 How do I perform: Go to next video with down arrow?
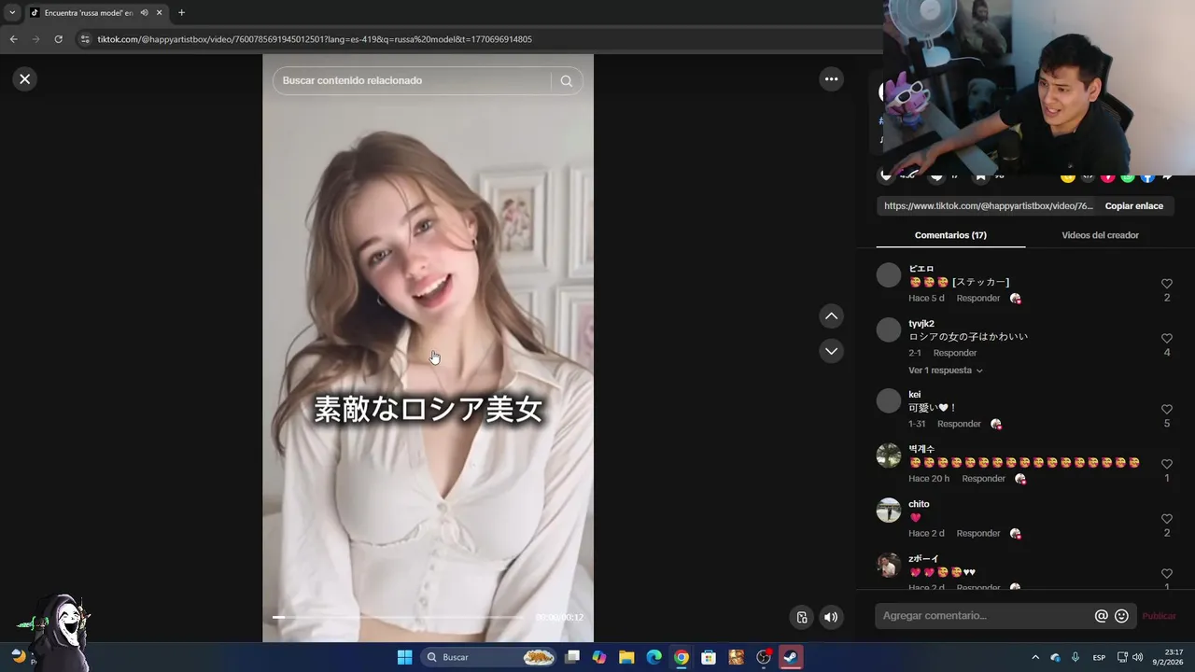tap(831, 351)
